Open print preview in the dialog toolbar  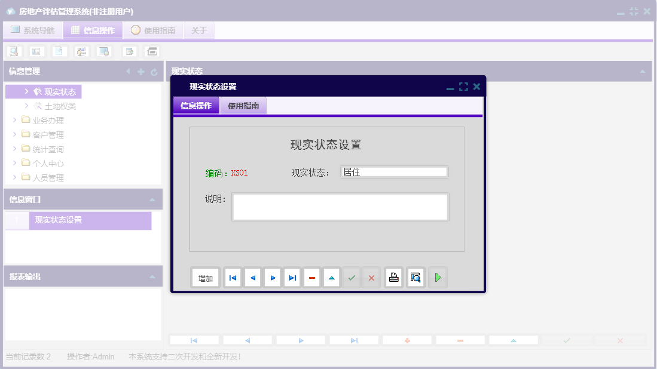pyautogui.click(x=415, y=277)
